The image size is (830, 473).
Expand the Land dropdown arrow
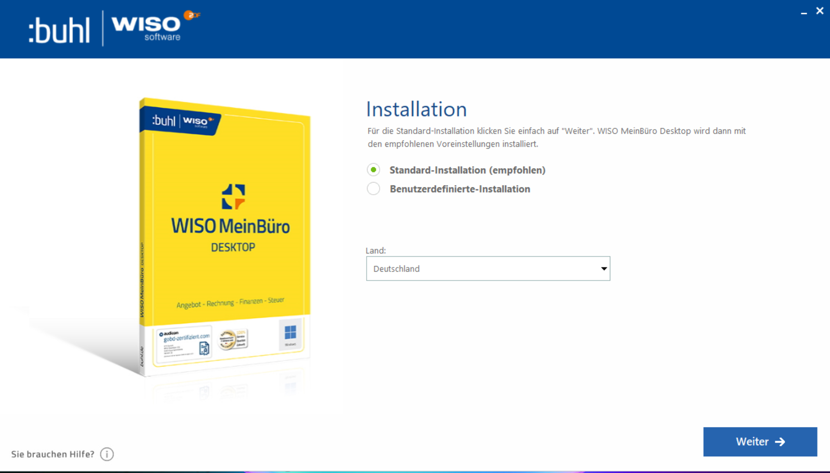(603, 269)
